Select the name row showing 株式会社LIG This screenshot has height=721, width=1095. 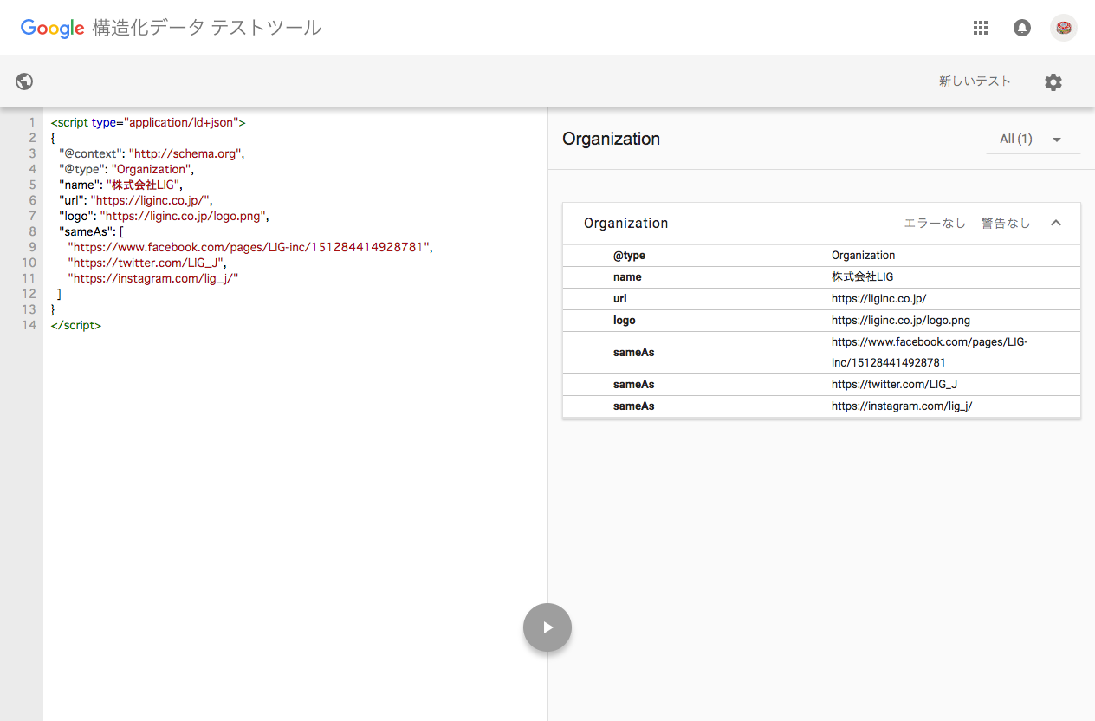tap(821, 277)
